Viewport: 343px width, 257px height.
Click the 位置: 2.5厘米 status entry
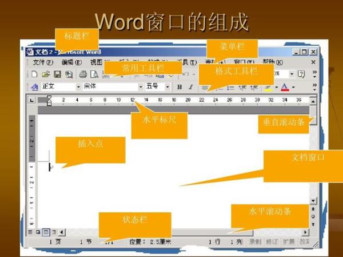[x=150, y=242]
